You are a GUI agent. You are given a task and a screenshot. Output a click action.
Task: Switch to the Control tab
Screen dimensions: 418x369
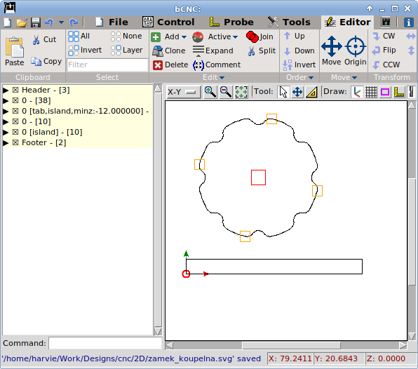coord(168,22)
